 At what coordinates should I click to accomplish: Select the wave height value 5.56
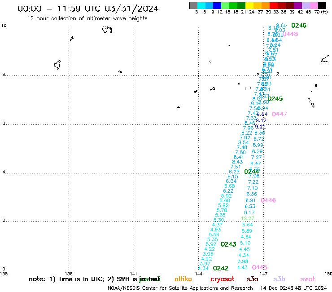214,234
